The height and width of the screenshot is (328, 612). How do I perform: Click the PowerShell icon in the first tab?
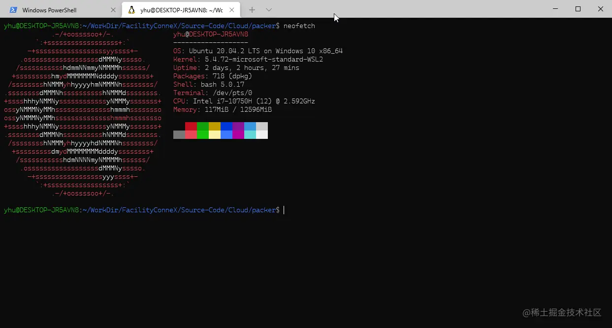point(13,10)
